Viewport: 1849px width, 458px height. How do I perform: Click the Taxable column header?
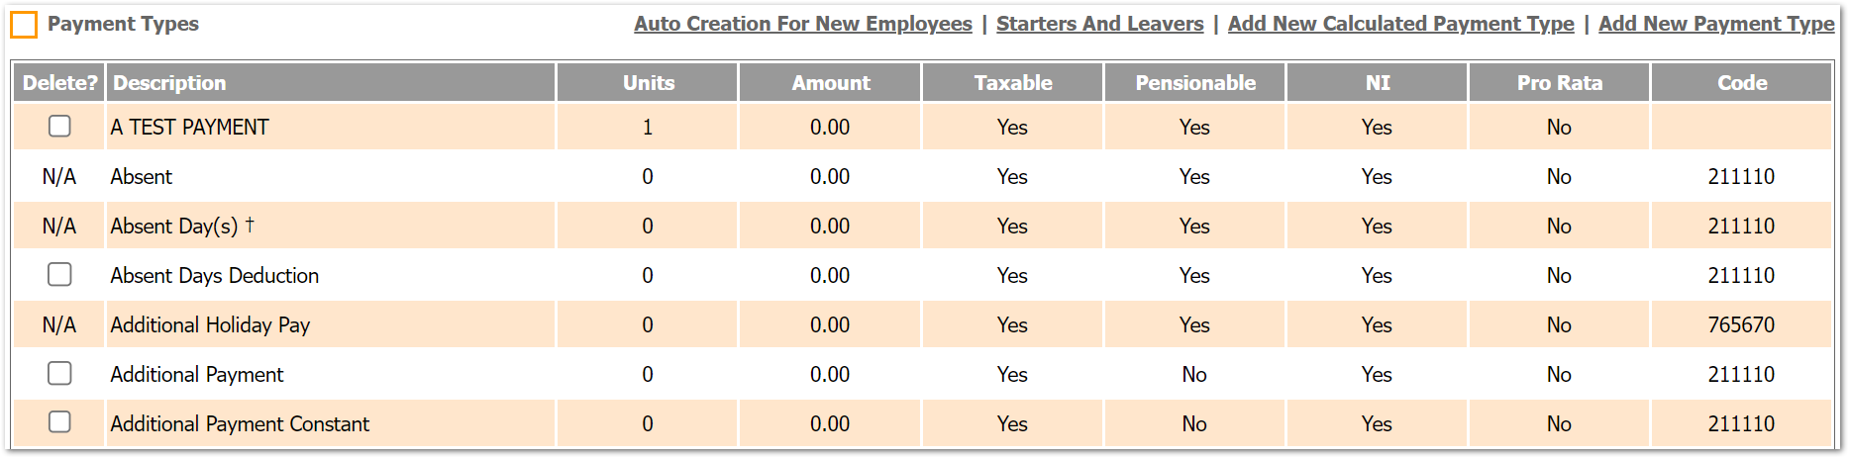click(1012, 83)
